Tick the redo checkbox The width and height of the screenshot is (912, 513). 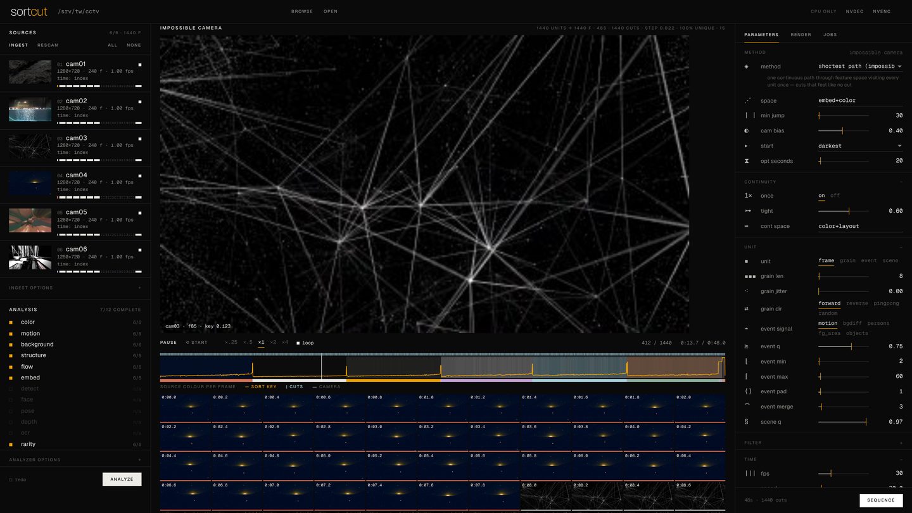coord(11,479)
